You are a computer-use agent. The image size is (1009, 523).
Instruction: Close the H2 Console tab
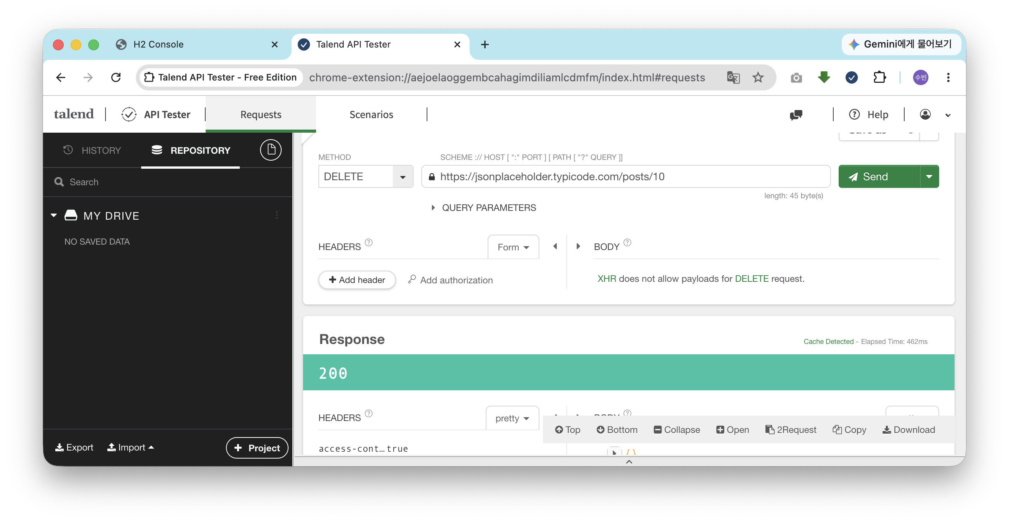(x=275, y=44)
